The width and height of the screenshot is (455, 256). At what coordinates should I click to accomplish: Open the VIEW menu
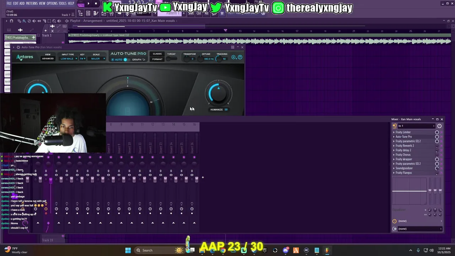click(42, 3)
